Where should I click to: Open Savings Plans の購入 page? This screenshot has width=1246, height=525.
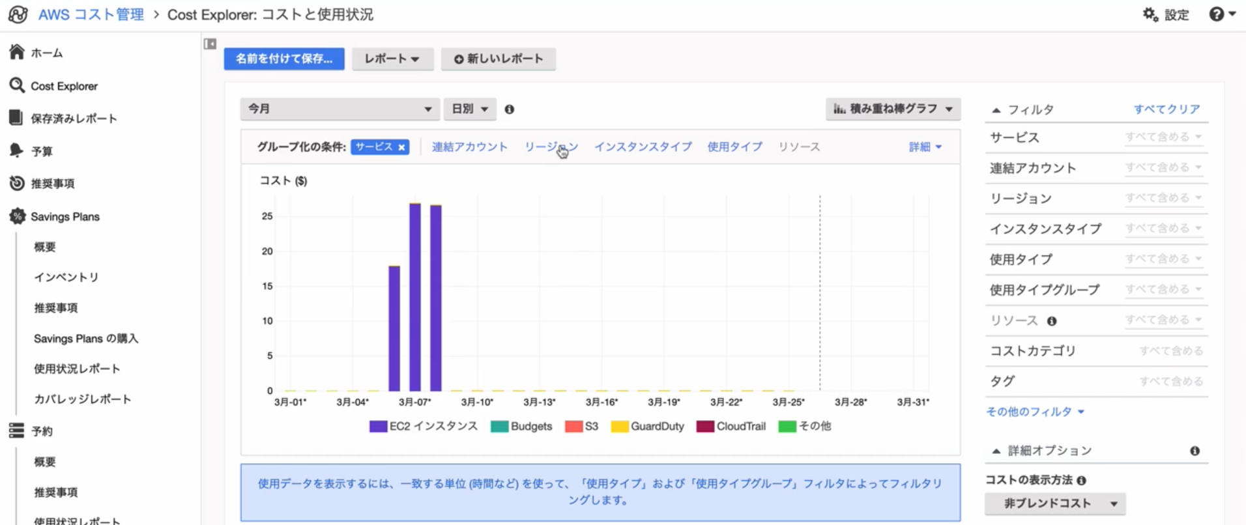tap(86, 339)
